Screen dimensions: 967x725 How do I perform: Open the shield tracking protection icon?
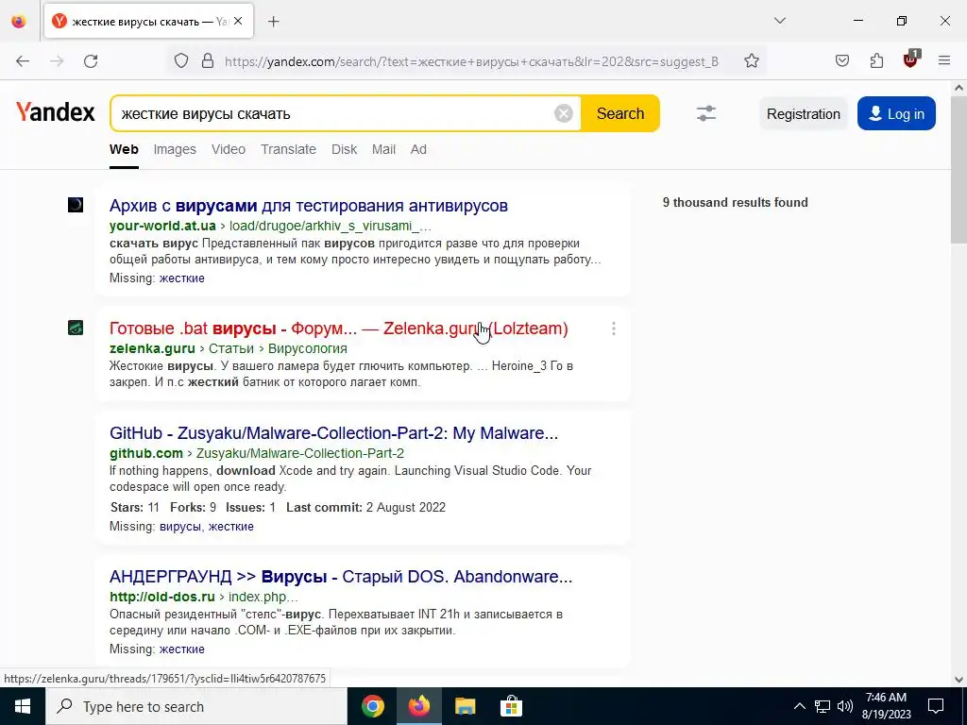(180, 61)
